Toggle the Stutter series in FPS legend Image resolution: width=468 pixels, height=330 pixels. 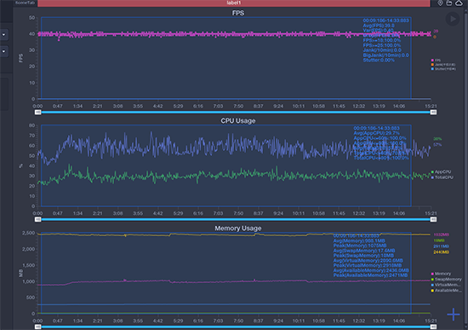tap(443, 69)
